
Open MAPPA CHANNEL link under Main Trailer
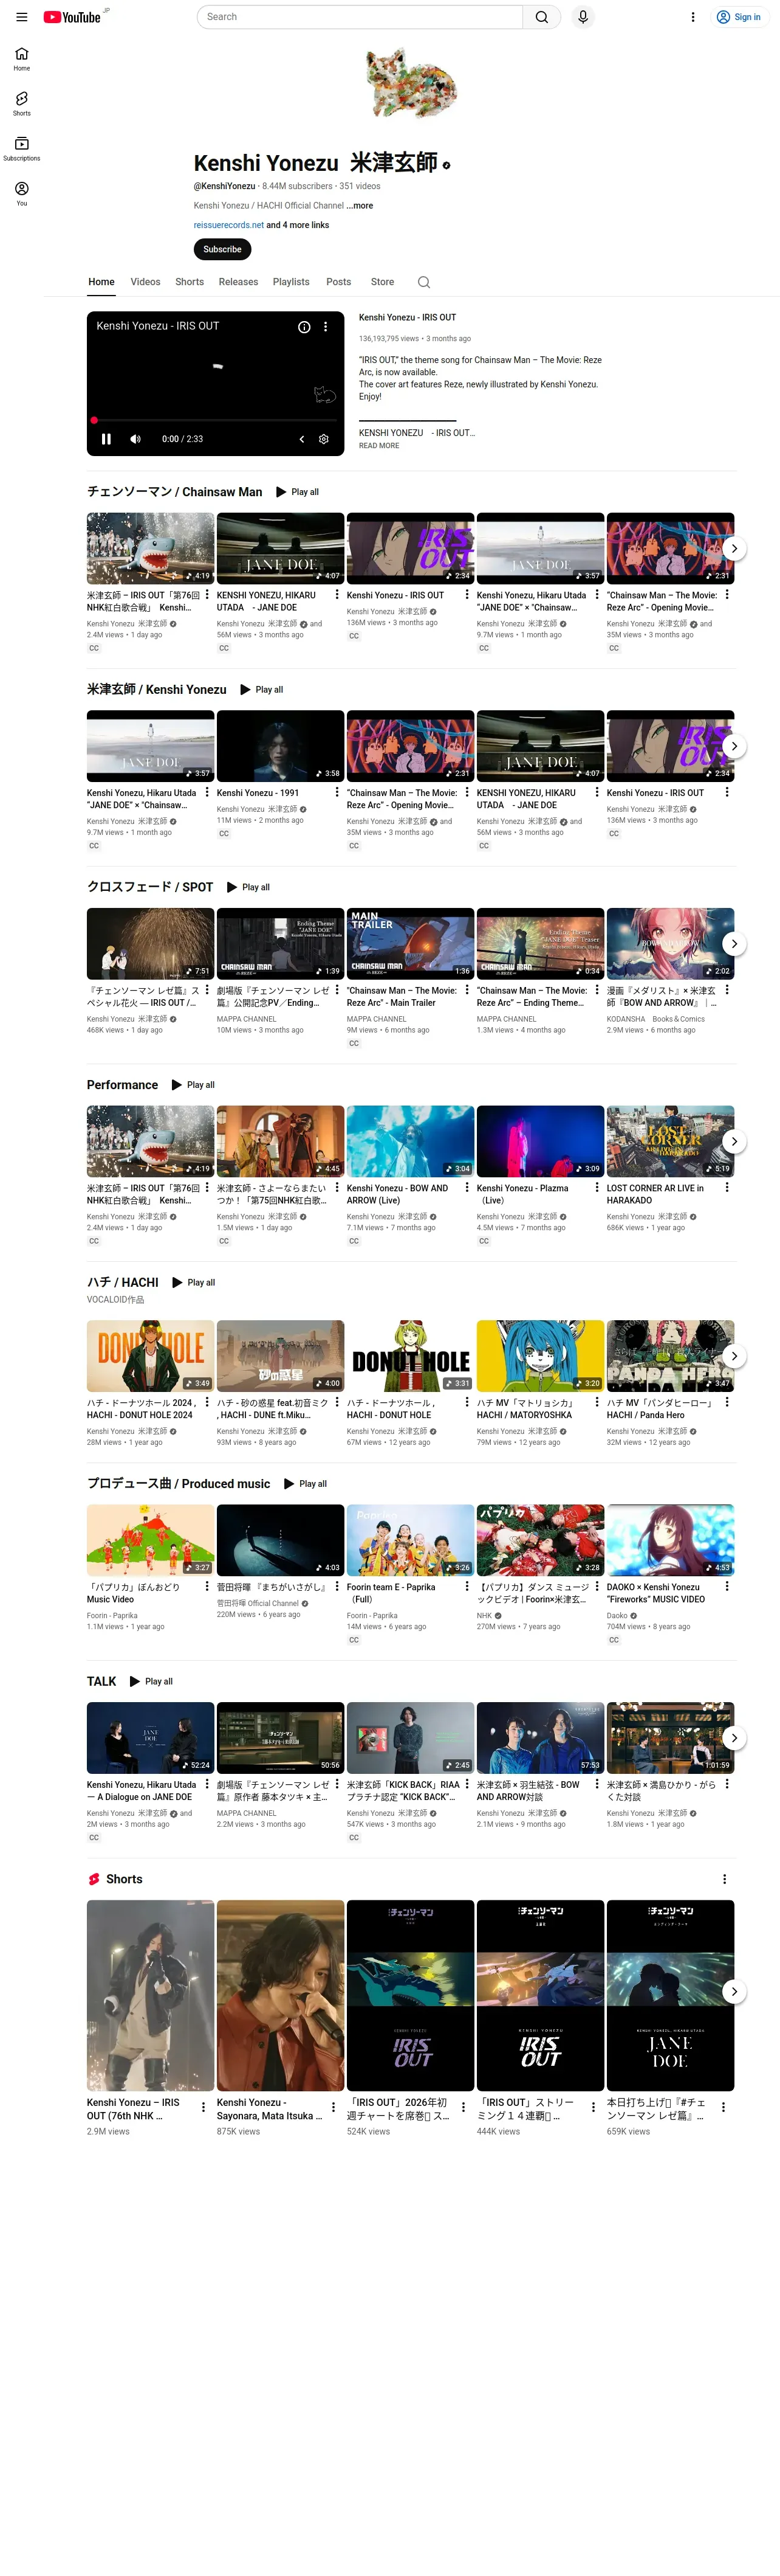click(x=377, y=1019)
